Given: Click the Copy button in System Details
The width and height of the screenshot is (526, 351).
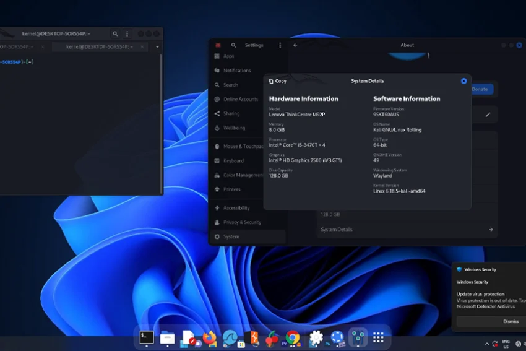Looking at the screenshot, I should click(x=277, y=81).
